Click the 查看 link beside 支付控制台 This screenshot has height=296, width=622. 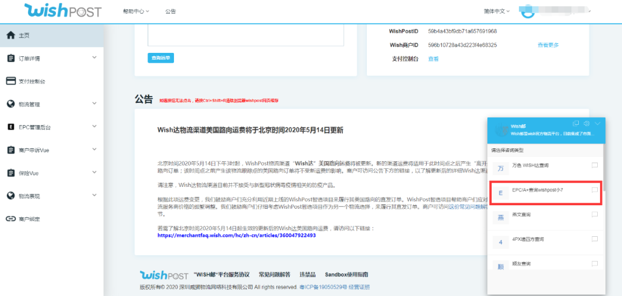tap(433, 59)
